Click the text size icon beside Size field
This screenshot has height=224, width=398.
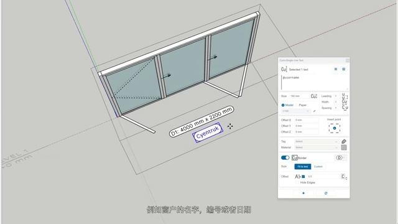pyautogui.click(x=314, y=96)
